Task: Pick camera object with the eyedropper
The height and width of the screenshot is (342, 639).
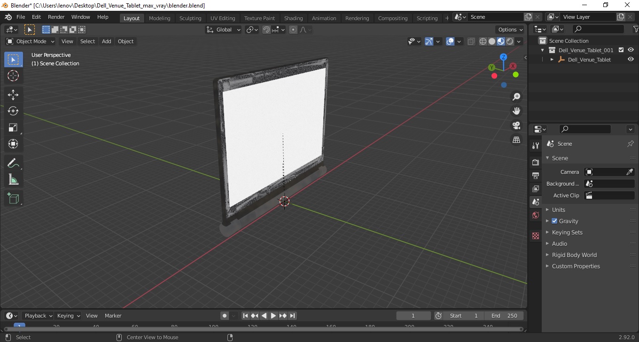Action: 630,172
